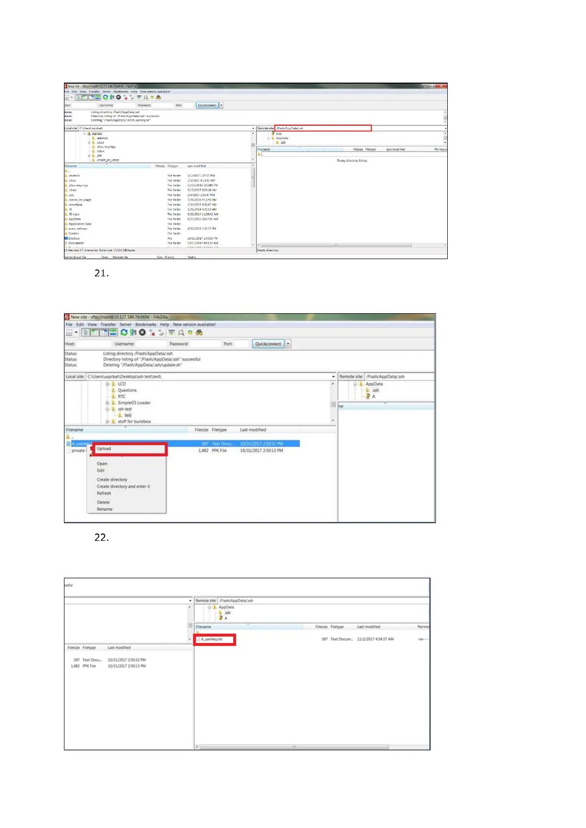Choose Create directory and enter it

126,486
